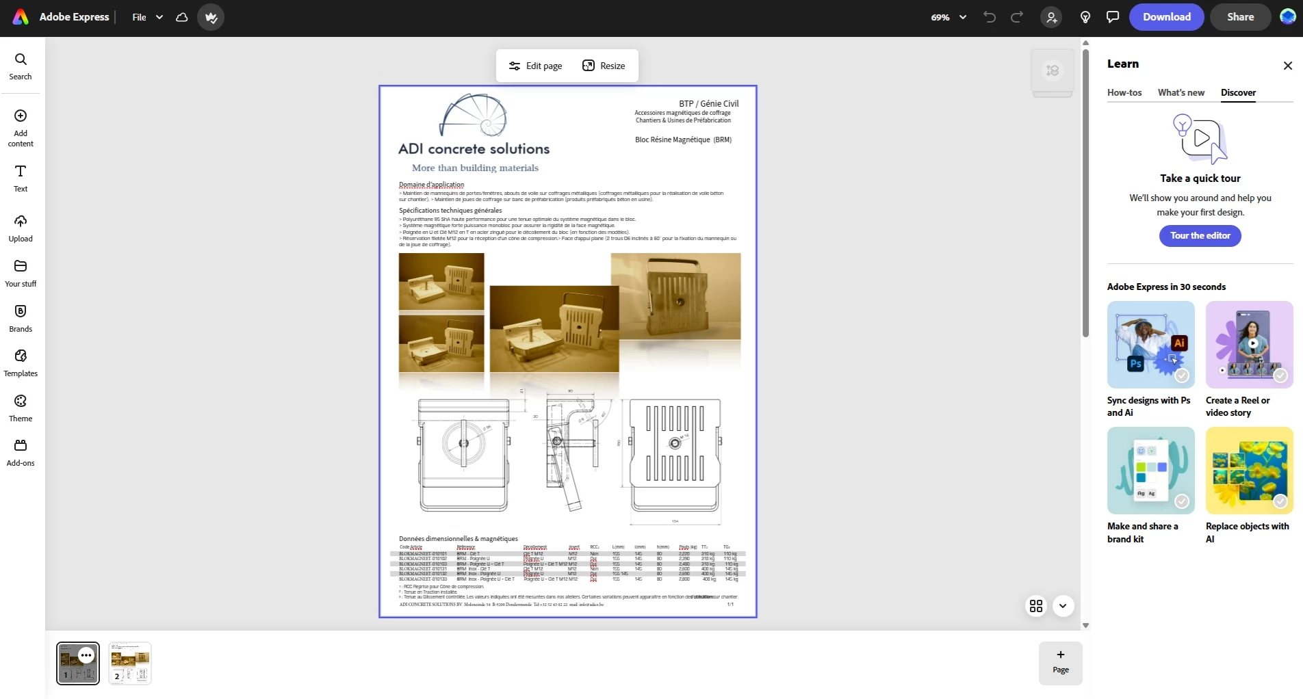Select 'Bloc Résine Magnétique (BRM)' text
The image size is (1303, 699).
[684, 140]
